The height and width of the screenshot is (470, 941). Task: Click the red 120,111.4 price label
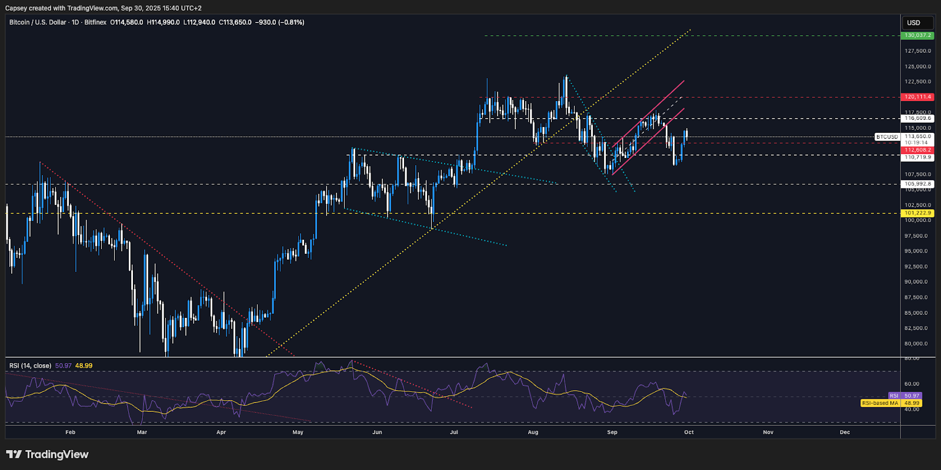click(x=917, y=97)
